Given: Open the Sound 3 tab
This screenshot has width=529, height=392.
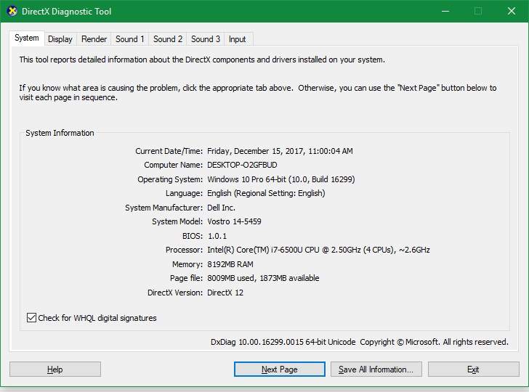Looking at the screenshot, I should [x=206, y=39].
